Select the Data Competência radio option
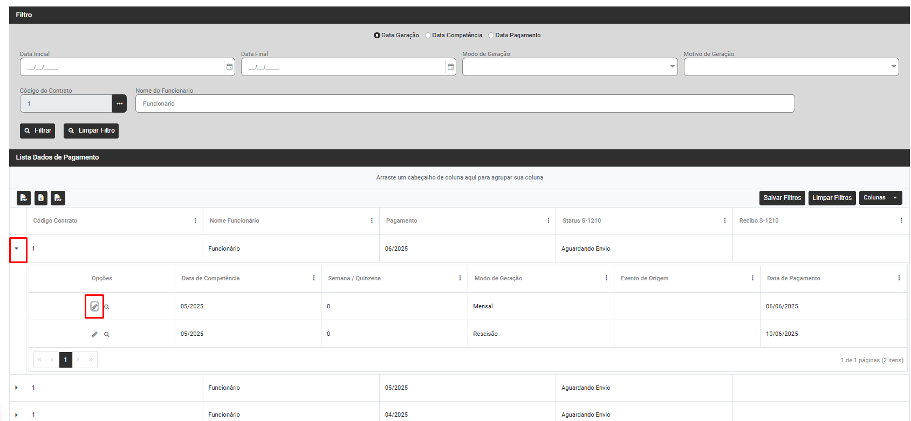 (428, 36)
